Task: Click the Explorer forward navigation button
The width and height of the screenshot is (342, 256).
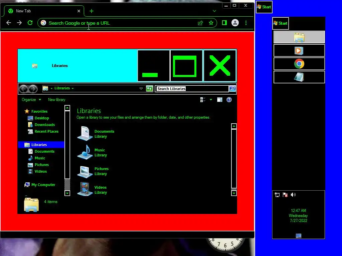Action: [33, 89]
